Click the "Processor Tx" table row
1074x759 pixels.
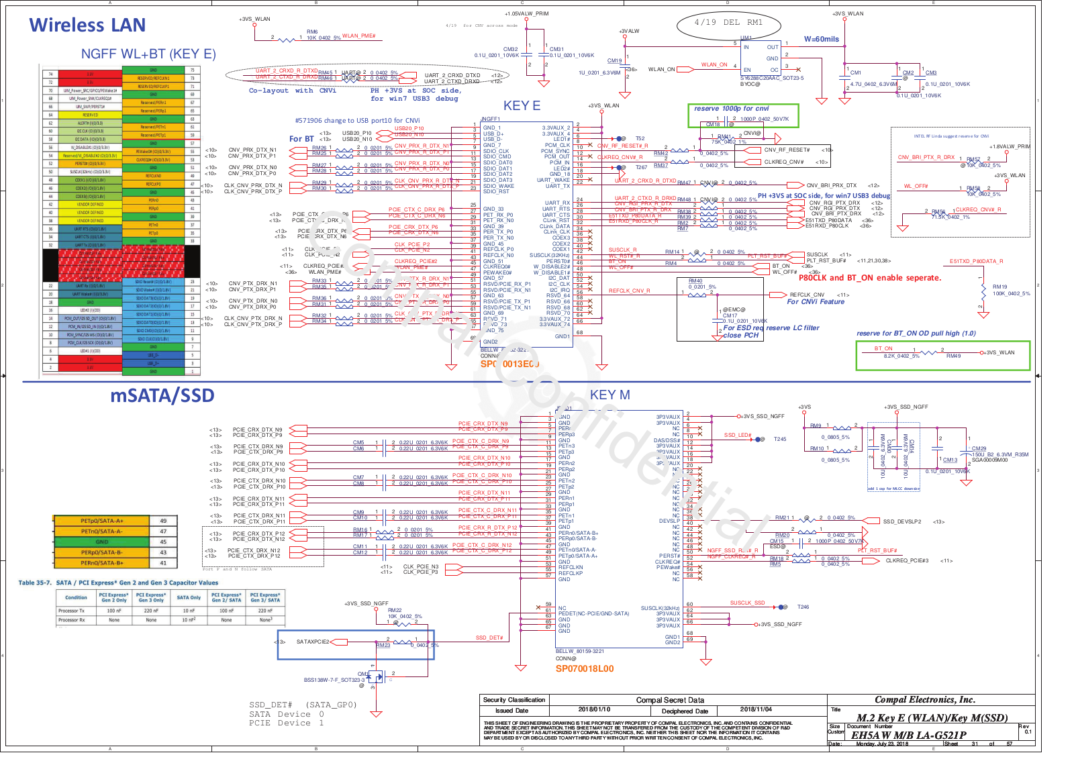coord(170,611)
